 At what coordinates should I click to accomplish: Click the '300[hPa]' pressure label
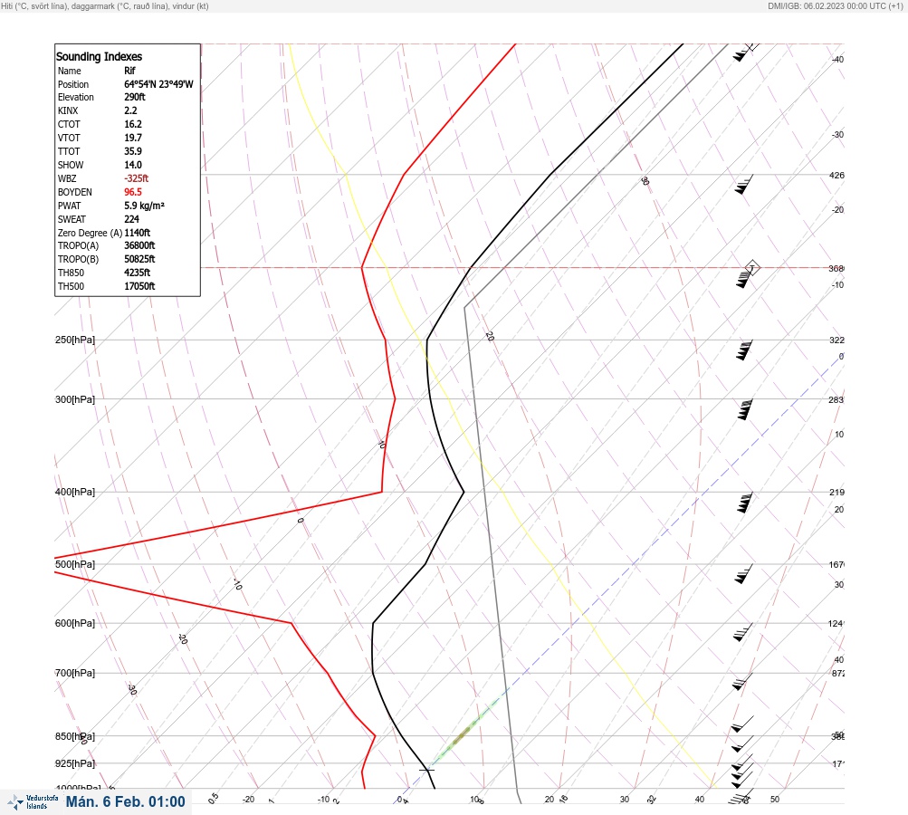pyautogui.click(x=75, y=399)
